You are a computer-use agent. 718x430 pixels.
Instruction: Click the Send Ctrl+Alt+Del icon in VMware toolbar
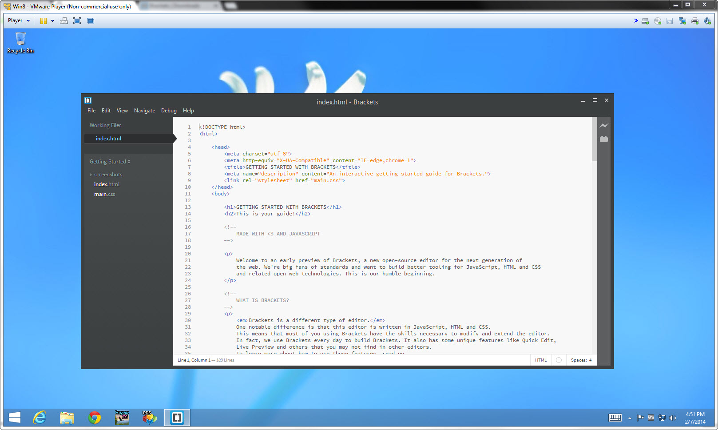(x=64, y=21)
